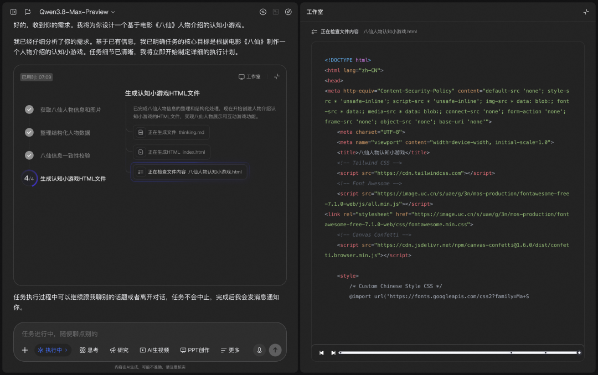Add an attachment with the plus icon

pyautogui.click(x=25, y=350)
